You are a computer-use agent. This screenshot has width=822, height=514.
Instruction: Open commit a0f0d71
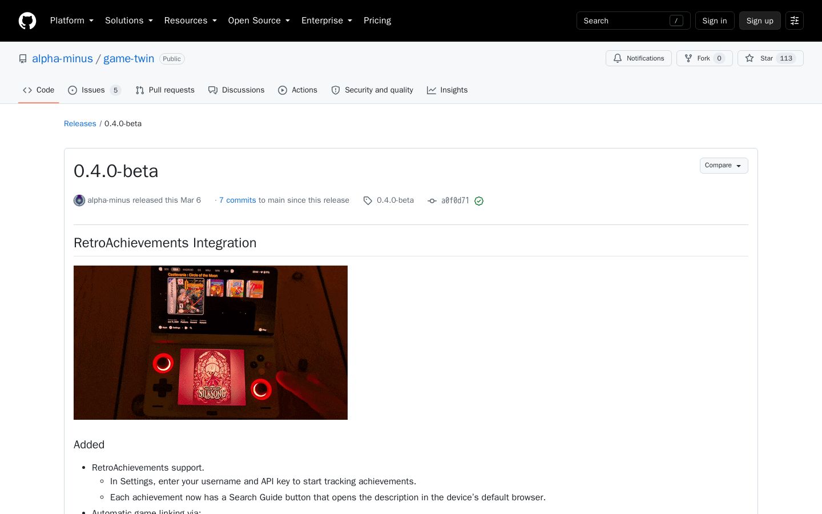[455, 200]
